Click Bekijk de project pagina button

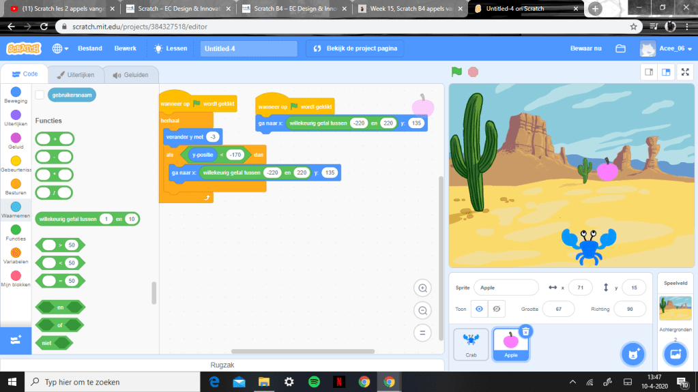click(x=355, y=48)
